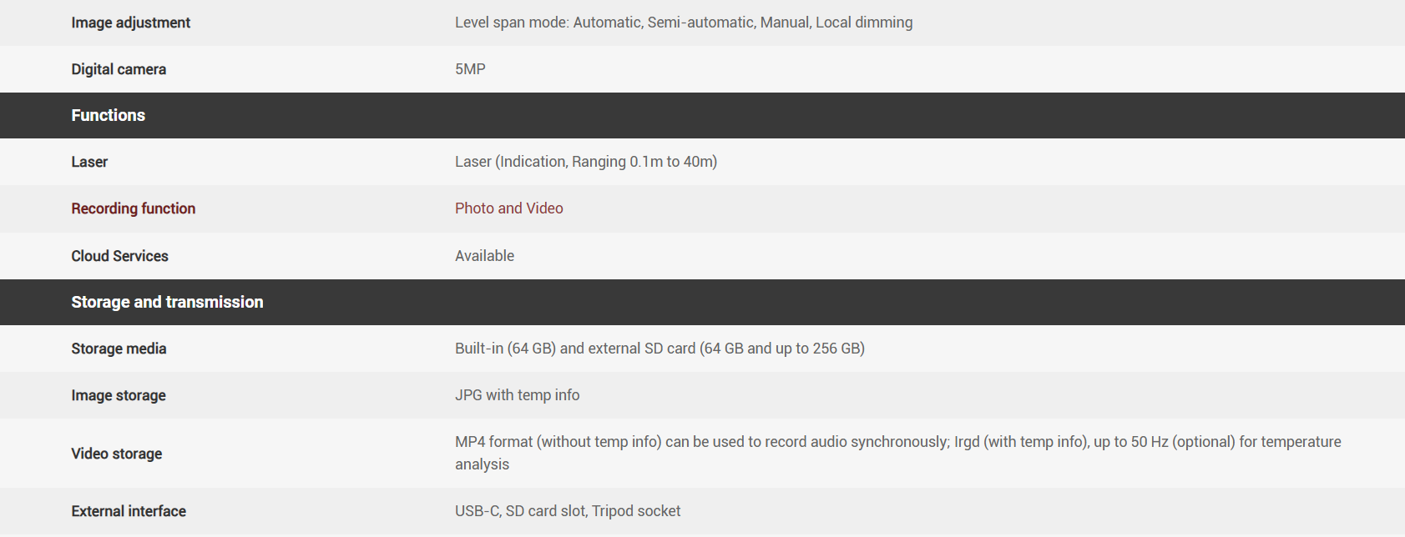The image size is (1405, 537).
Task: Click the laser ranging 0.1m to 40m text
Action: 585,162
